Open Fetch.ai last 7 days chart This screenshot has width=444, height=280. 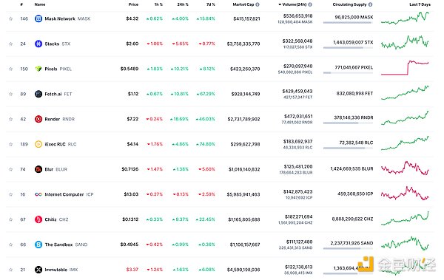[406, 93]
